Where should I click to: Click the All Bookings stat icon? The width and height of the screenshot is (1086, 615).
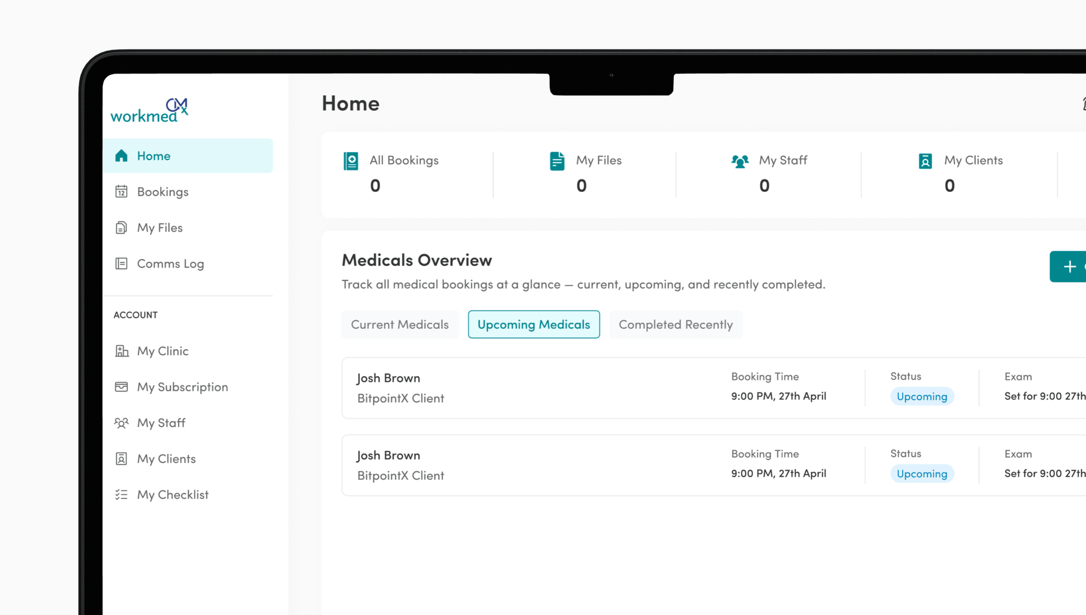click(351, 161)
